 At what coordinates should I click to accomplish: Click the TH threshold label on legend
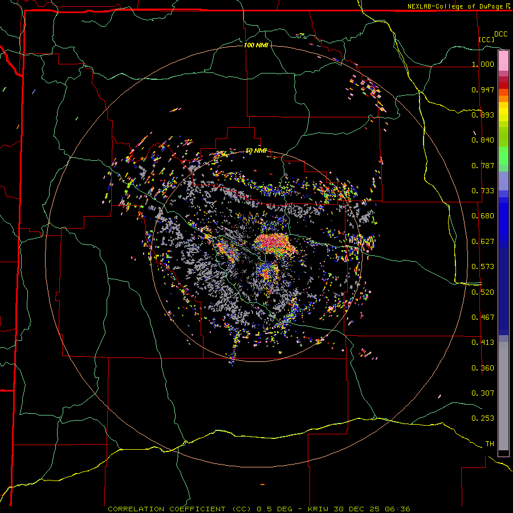coord(490,444)
